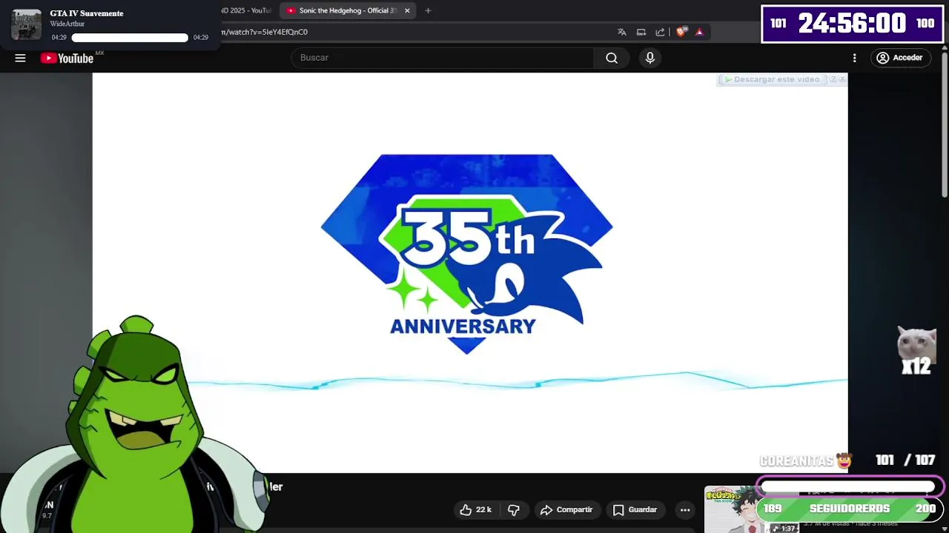949x533 pixels.
Task: Click the browser translate page icon
Action: [622, 32]
